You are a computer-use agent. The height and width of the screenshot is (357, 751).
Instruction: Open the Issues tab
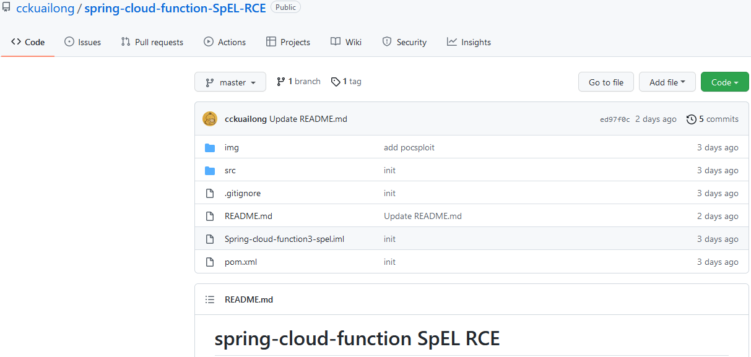pos(83,42)
